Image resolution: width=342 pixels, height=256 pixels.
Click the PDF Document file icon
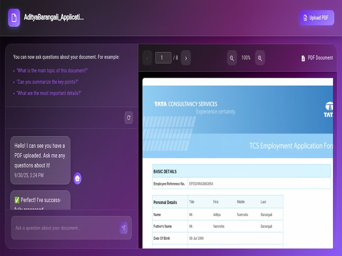(x=303, y=58)
